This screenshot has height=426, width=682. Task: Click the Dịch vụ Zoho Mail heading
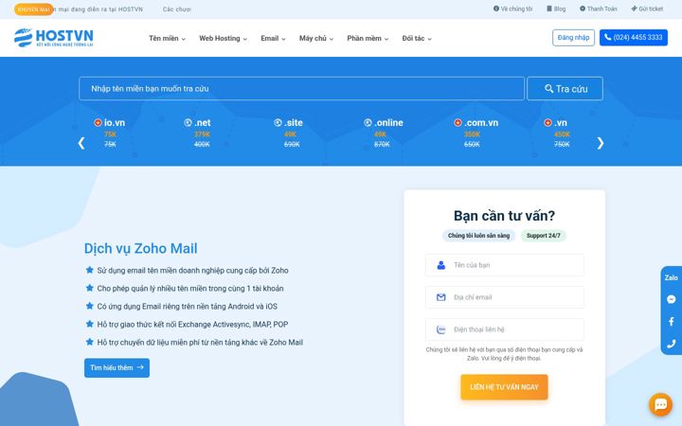(140, 248)
